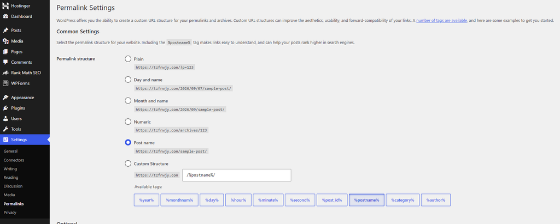Click the Plugins plug icon
This screenshot has width=560, height=224.
[5, 108]
